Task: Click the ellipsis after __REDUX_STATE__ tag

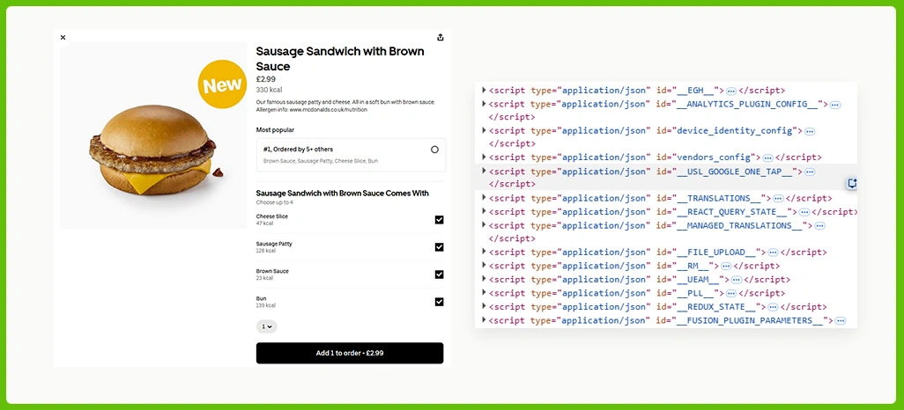Action: pos(772,307)
